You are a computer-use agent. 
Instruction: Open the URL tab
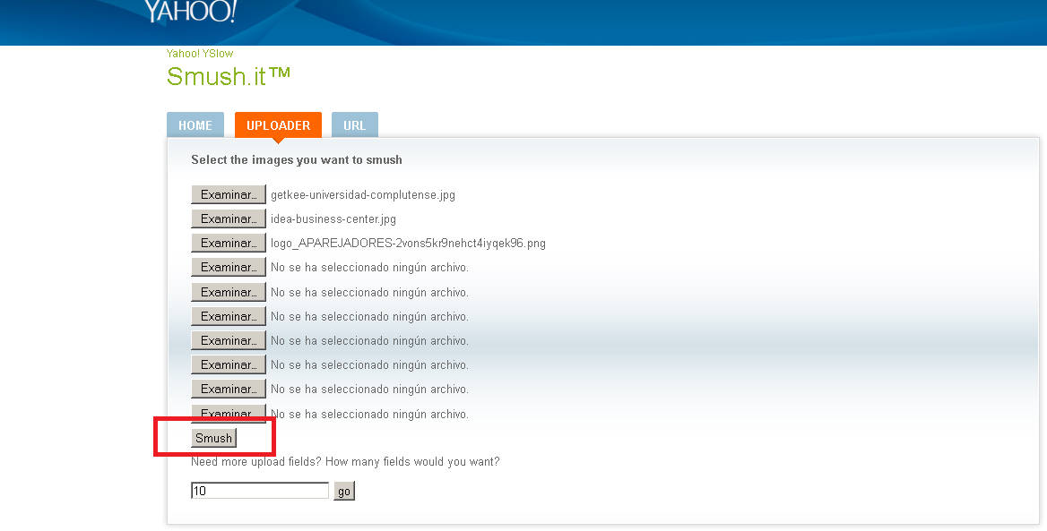pyautogui.click(x=355, y=125)
